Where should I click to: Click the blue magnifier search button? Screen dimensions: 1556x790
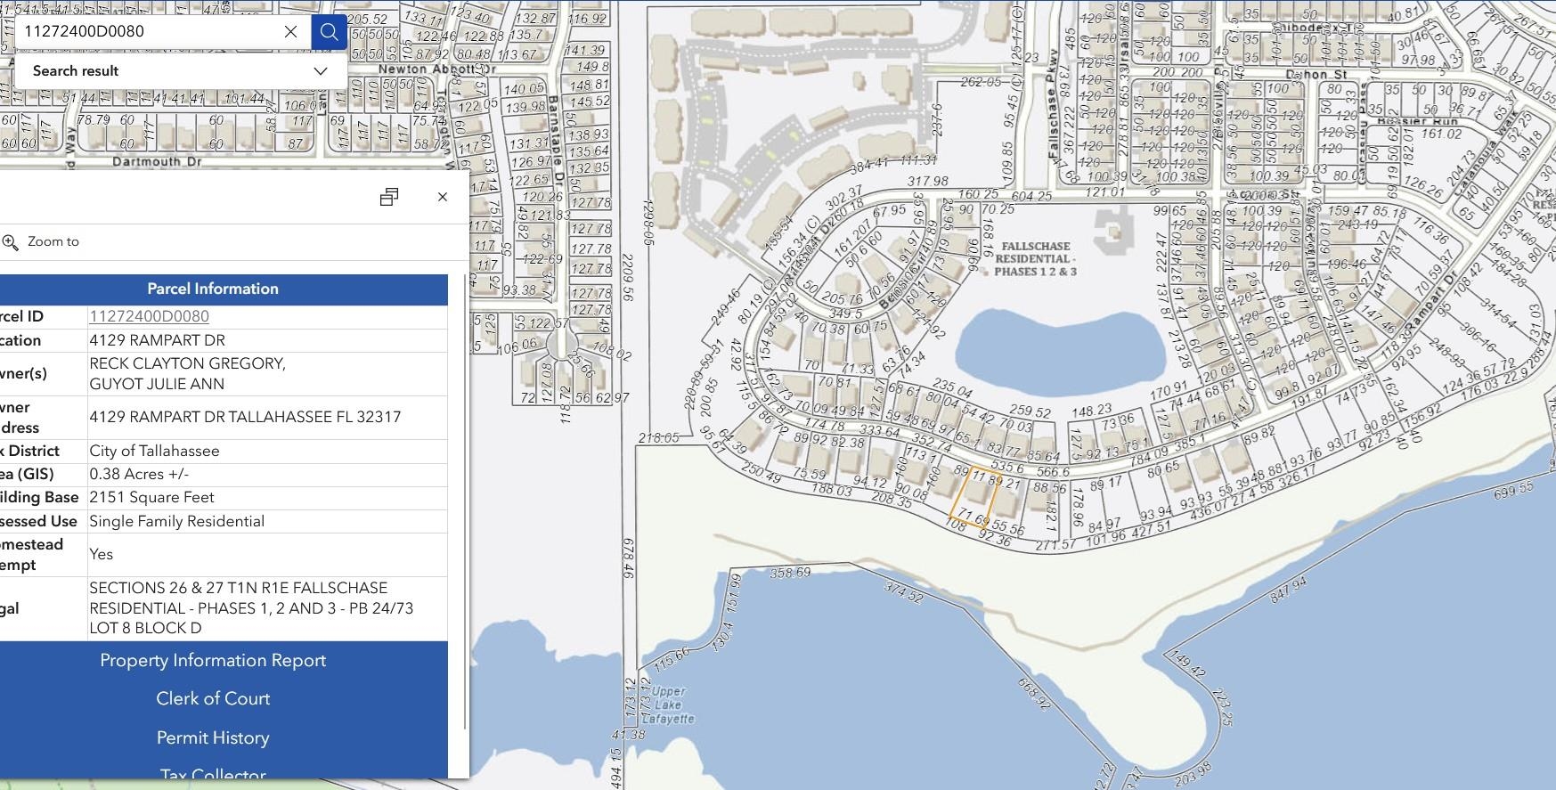click(x=329, y=32)
